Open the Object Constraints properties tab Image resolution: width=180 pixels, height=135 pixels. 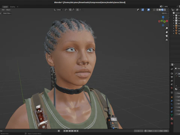(172, 111)
